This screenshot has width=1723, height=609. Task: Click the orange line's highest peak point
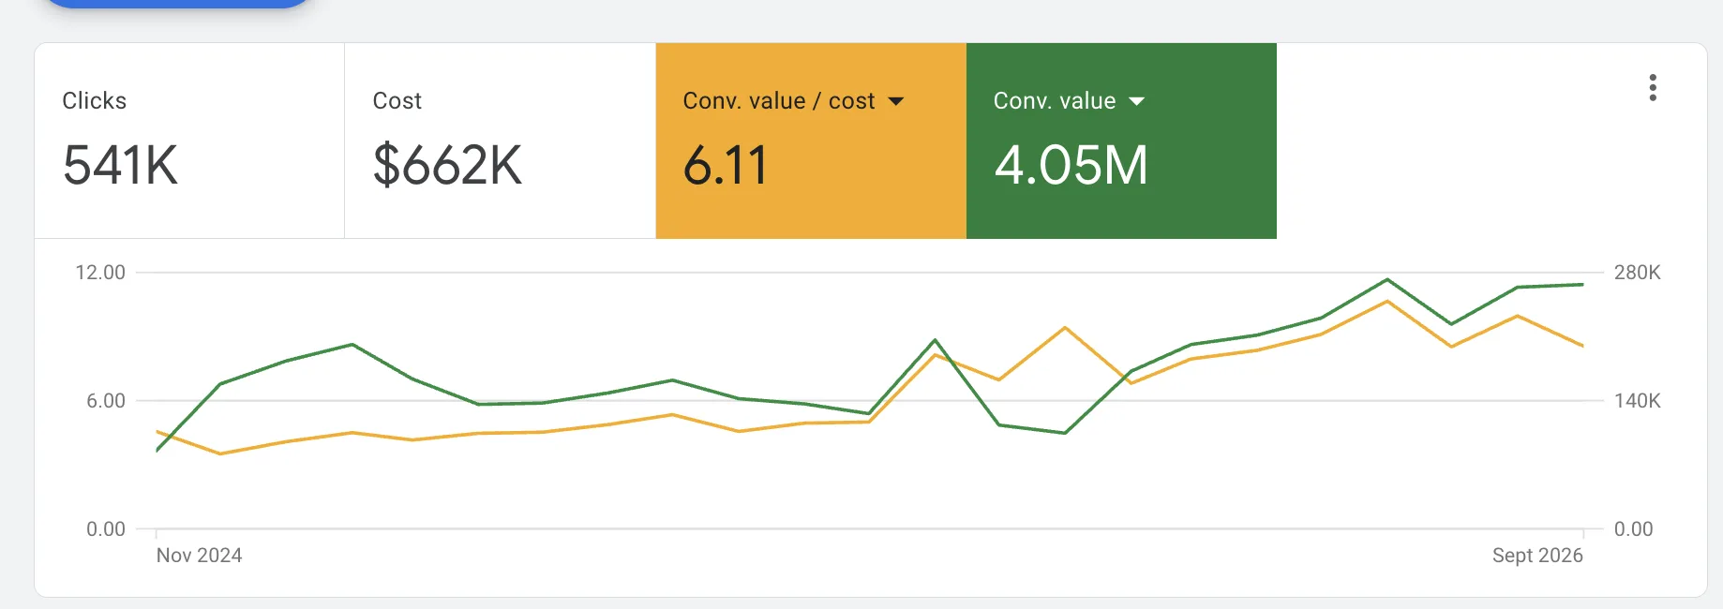click(1387, 301)
